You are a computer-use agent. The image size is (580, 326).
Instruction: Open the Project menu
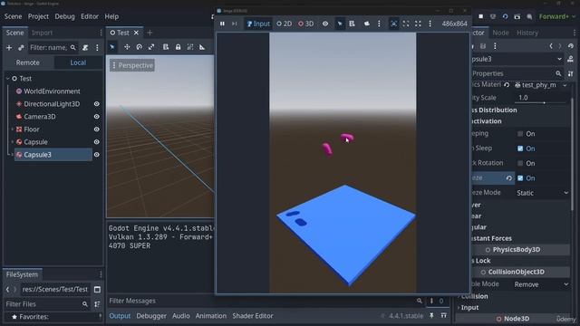38,16
